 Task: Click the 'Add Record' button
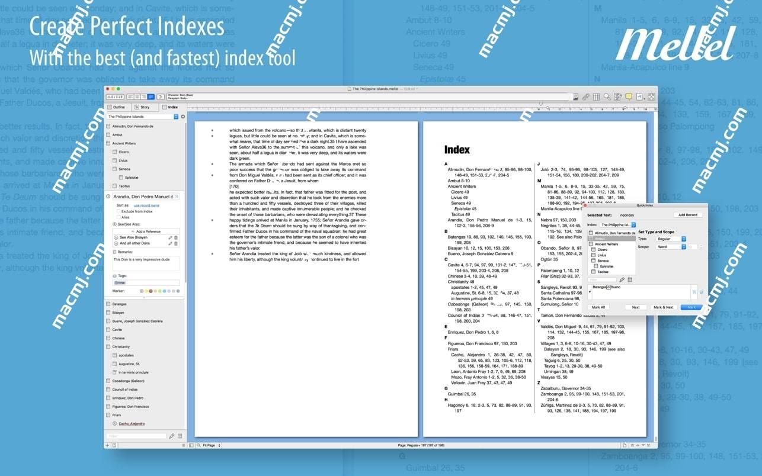click(x=688, y=215)
